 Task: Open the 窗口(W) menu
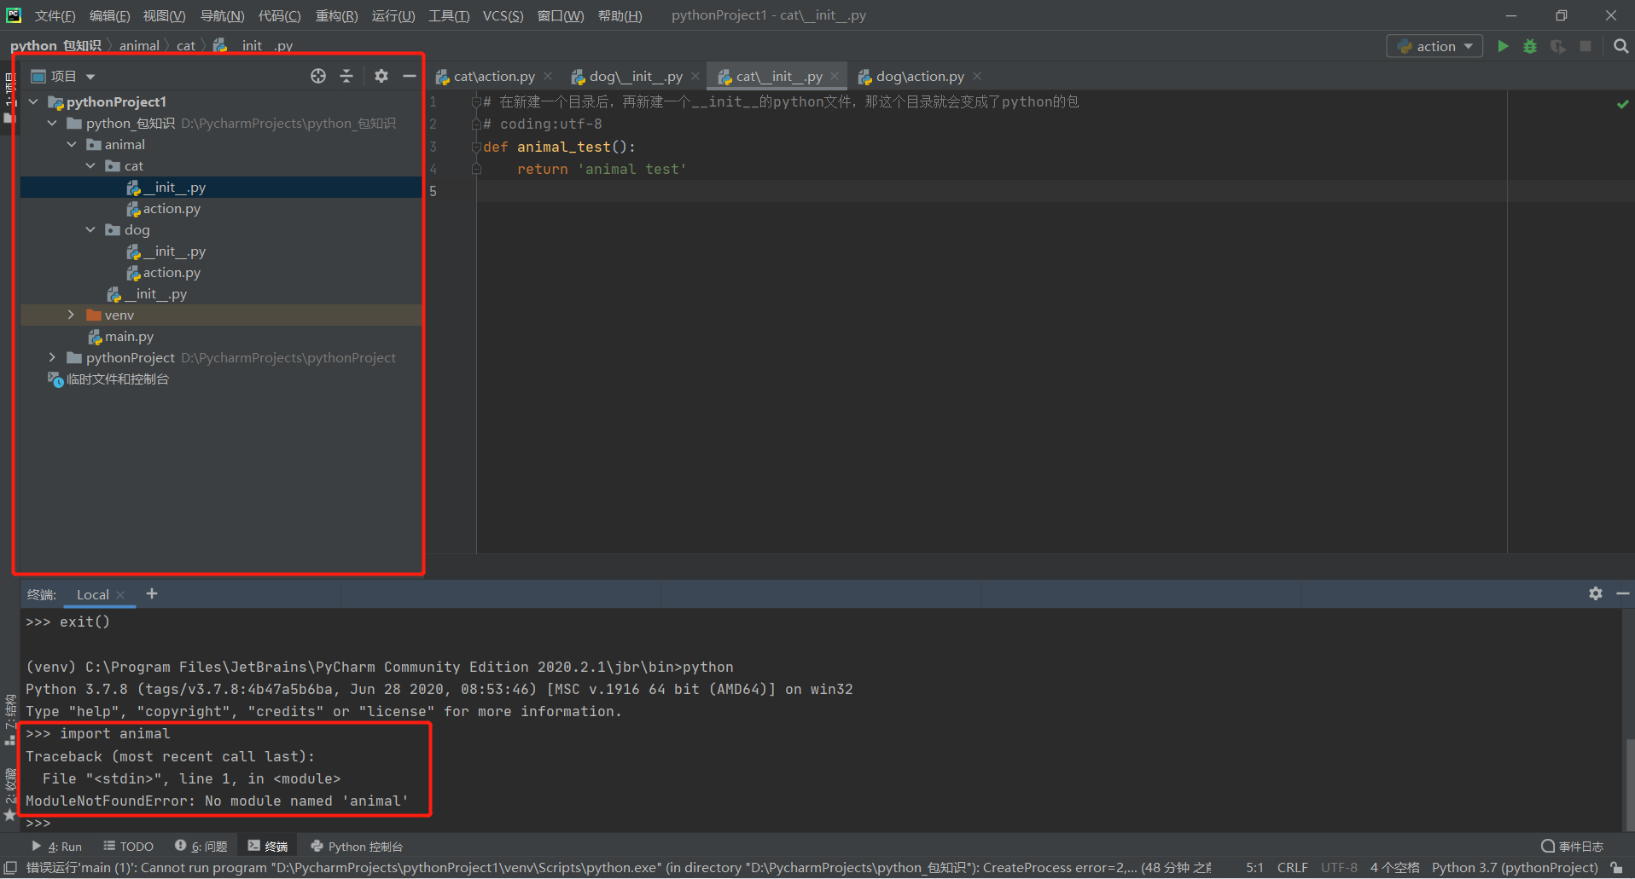pos(561,16)
